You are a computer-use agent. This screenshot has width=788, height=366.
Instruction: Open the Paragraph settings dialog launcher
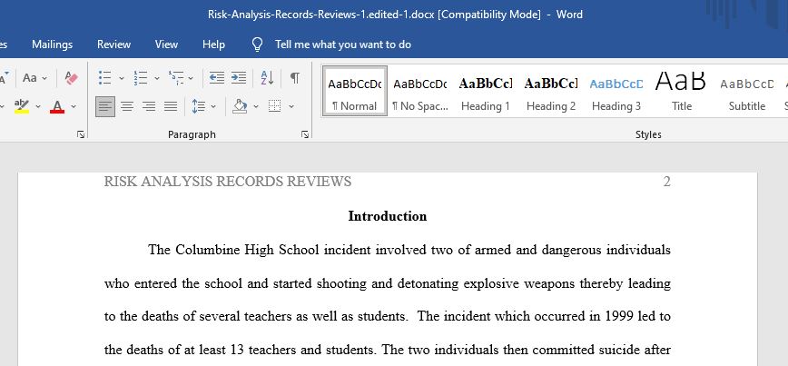point(304,134)
